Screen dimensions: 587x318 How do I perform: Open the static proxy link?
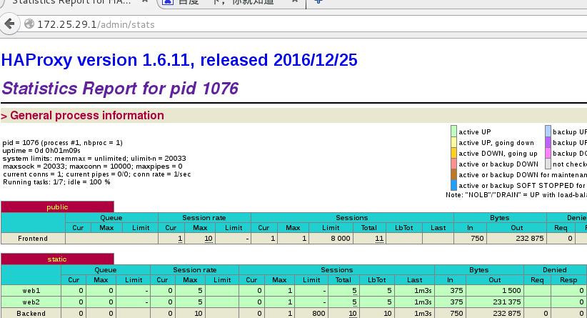pos(57,259)
